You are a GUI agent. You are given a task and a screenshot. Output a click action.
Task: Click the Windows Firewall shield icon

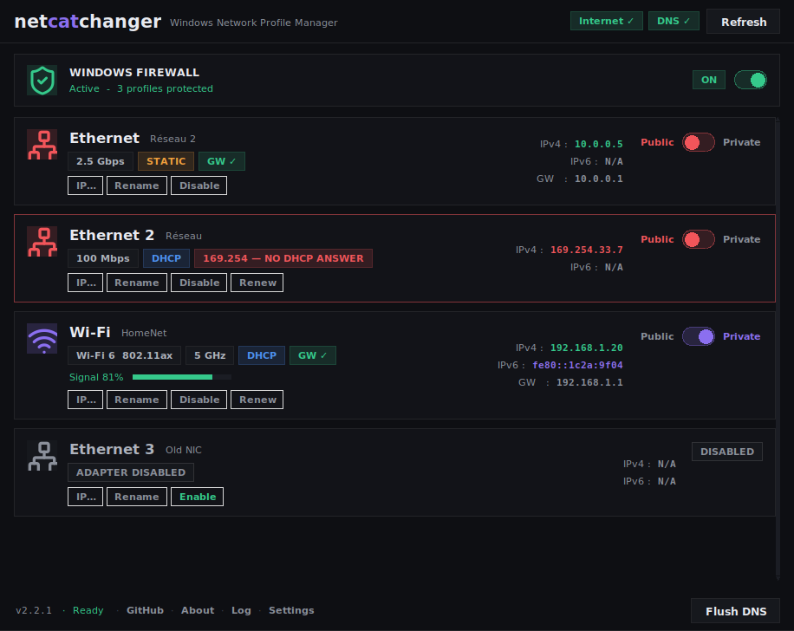click(x=42, y=80)
